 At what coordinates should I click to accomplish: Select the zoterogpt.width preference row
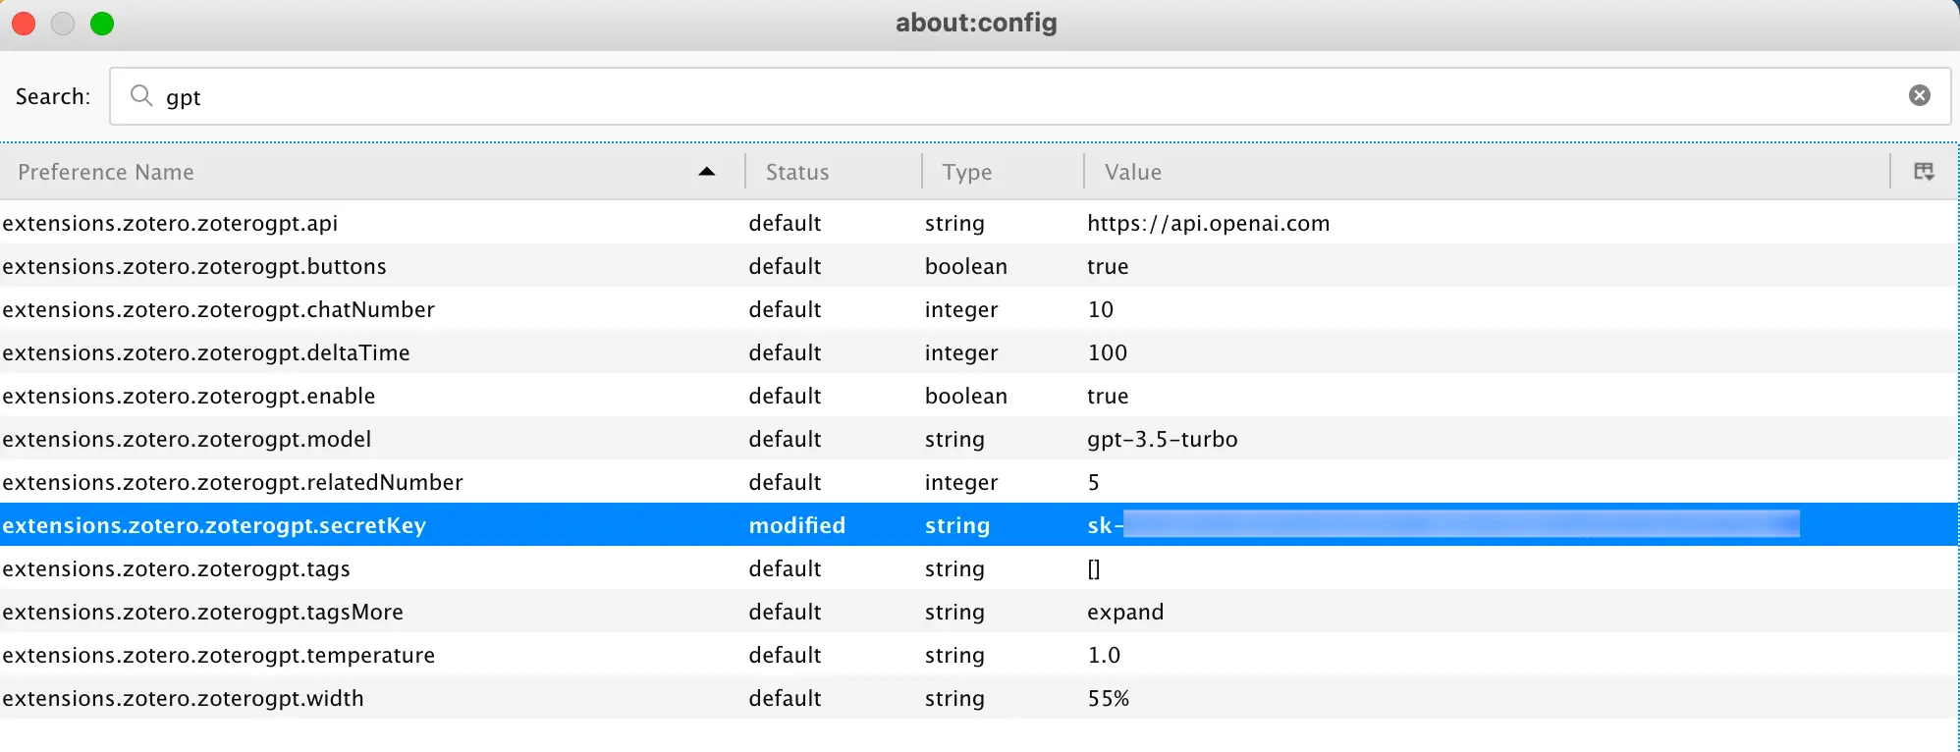coord(183,698)
